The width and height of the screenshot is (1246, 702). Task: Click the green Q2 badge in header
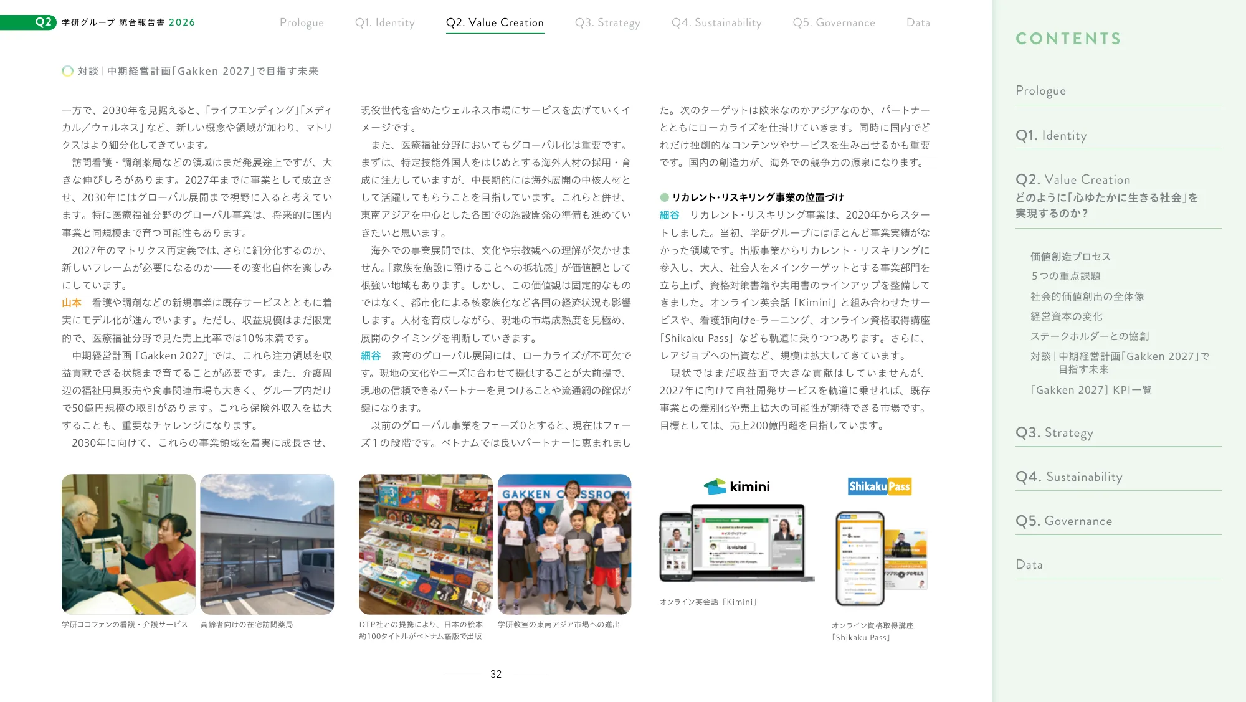29,22
